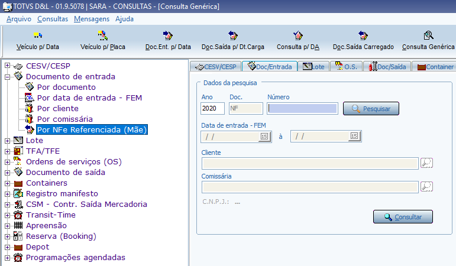456x266 pixels.
Task: Click the Por comissária item icon
Action: [30, 119]
